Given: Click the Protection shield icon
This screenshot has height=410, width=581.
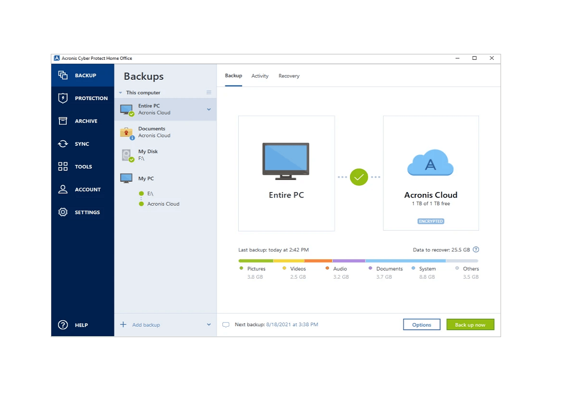Looking at the screenshot, I should (63, 98).
